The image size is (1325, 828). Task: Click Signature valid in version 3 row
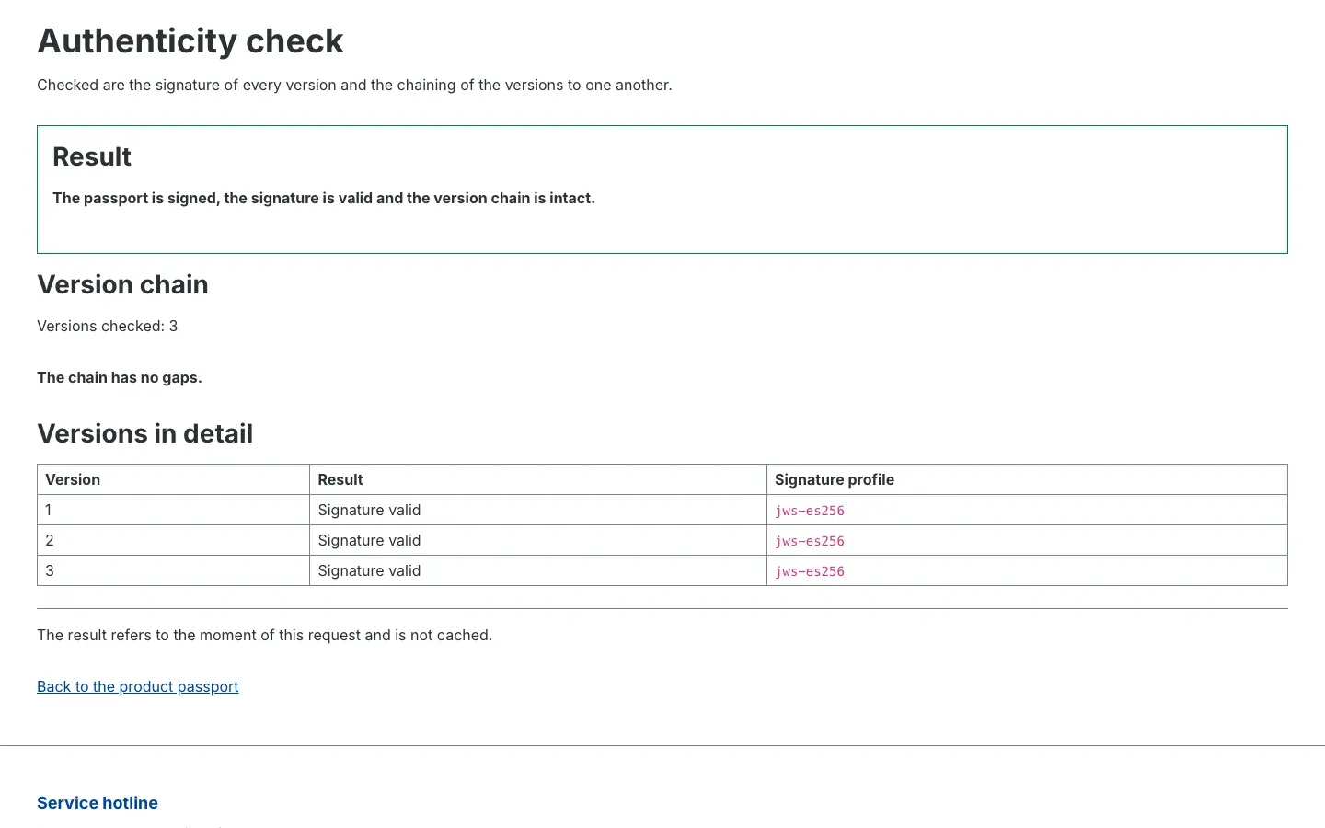pyautogui.click(x=369, y=570)
